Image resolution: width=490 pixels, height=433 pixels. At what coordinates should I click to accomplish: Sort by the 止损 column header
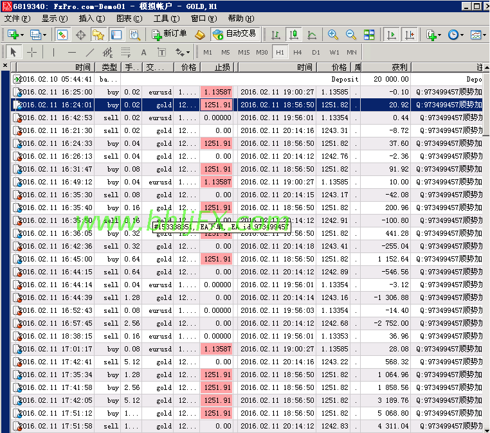218,67
